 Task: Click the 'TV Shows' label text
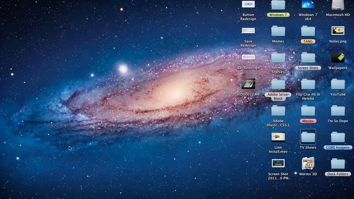click(x=308, y=148)
